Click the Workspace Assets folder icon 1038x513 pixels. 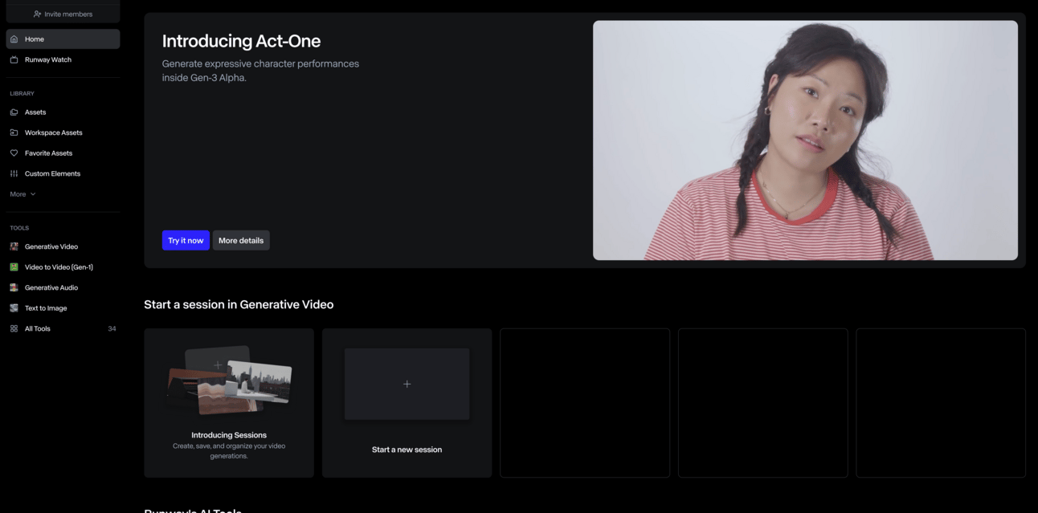pyautogui.click(x=14, y=132)
